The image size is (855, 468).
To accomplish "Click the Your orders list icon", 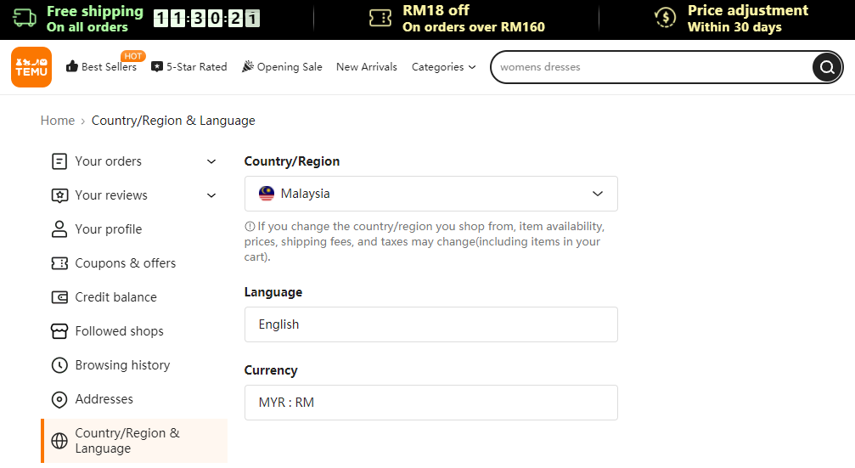I will pos(59,161).
